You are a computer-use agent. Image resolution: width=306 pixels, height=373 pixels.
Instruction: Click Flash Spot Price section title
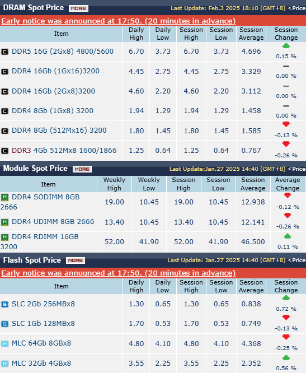point(32,260)
